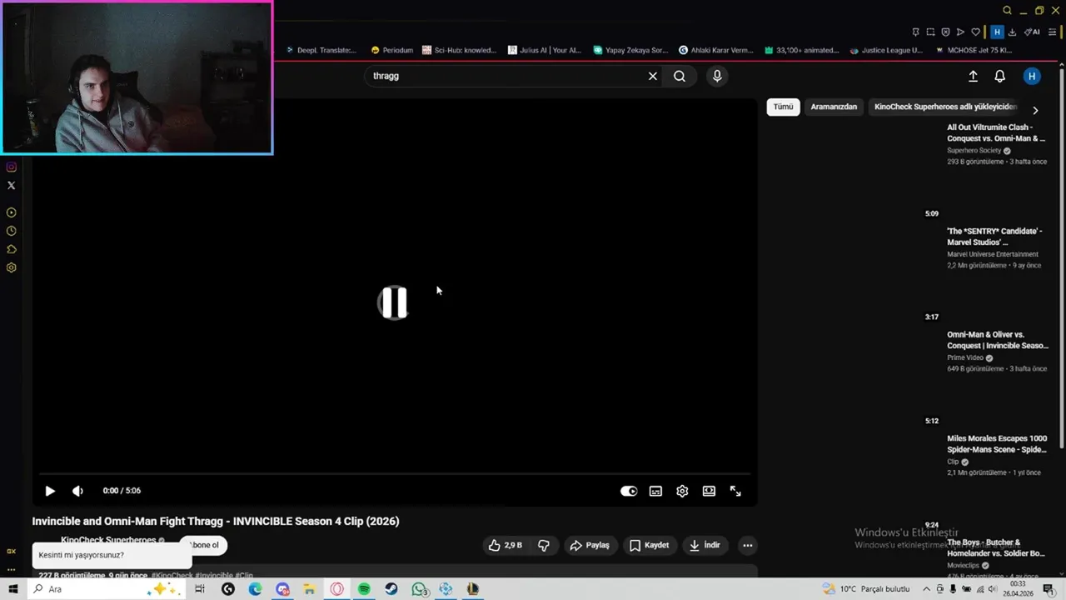Click the 'İndir' download button
1066x600 pixels.
click(x=704, y=545)
